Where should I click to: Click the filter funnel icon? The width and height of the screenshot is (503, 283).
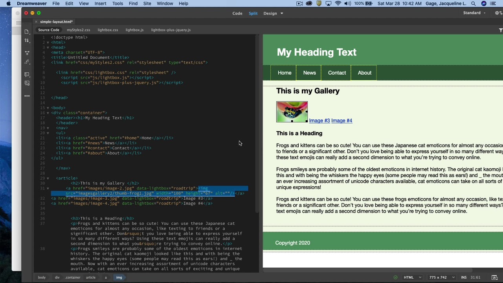[501, 30]
